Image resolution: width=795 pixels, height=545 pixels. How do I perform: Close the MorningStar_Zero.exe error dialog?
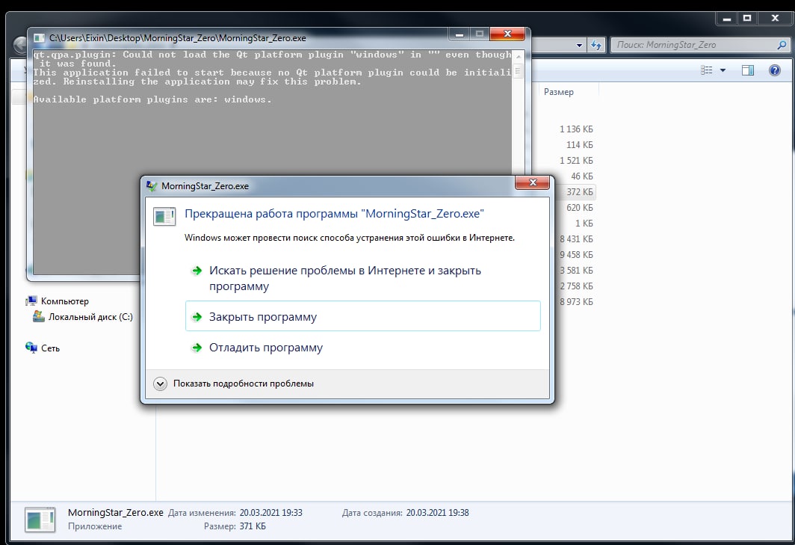tap(533, 184)
